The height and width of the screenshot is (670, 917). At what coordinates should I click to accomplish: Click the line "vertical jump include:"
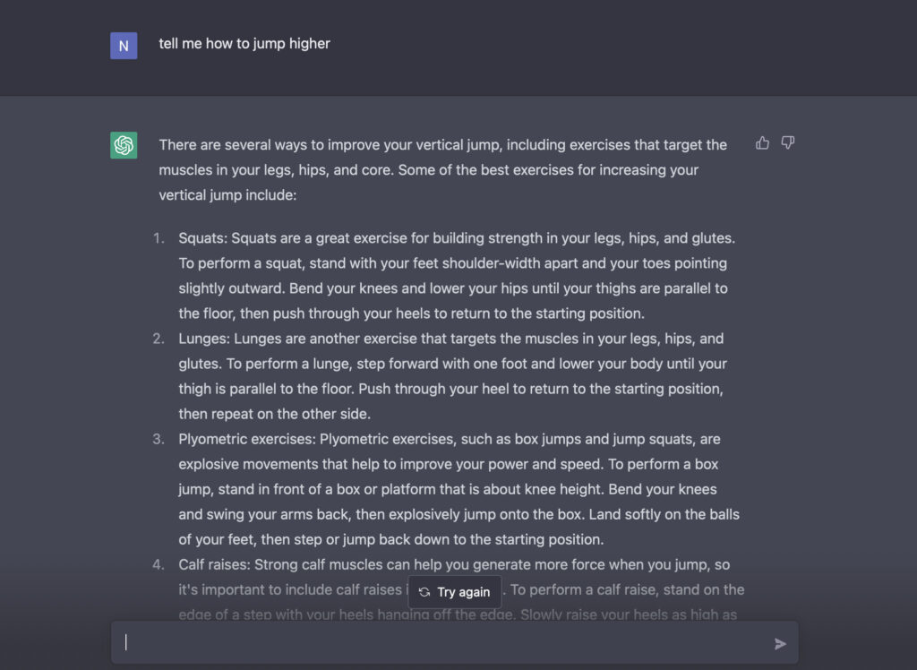point(227,195)
